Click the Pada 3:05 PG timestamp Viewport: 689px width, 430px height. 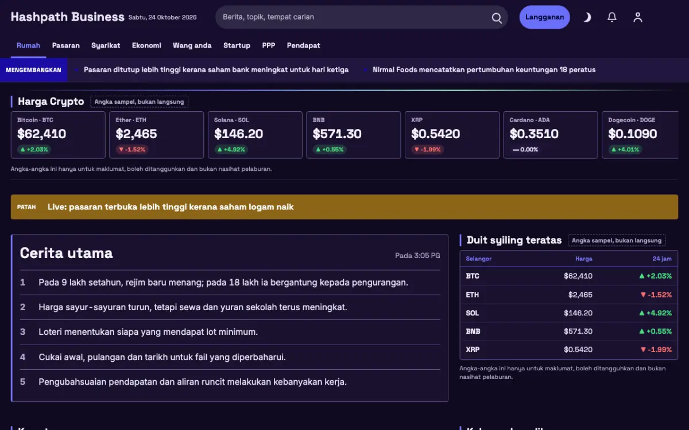tap(417, 255)
